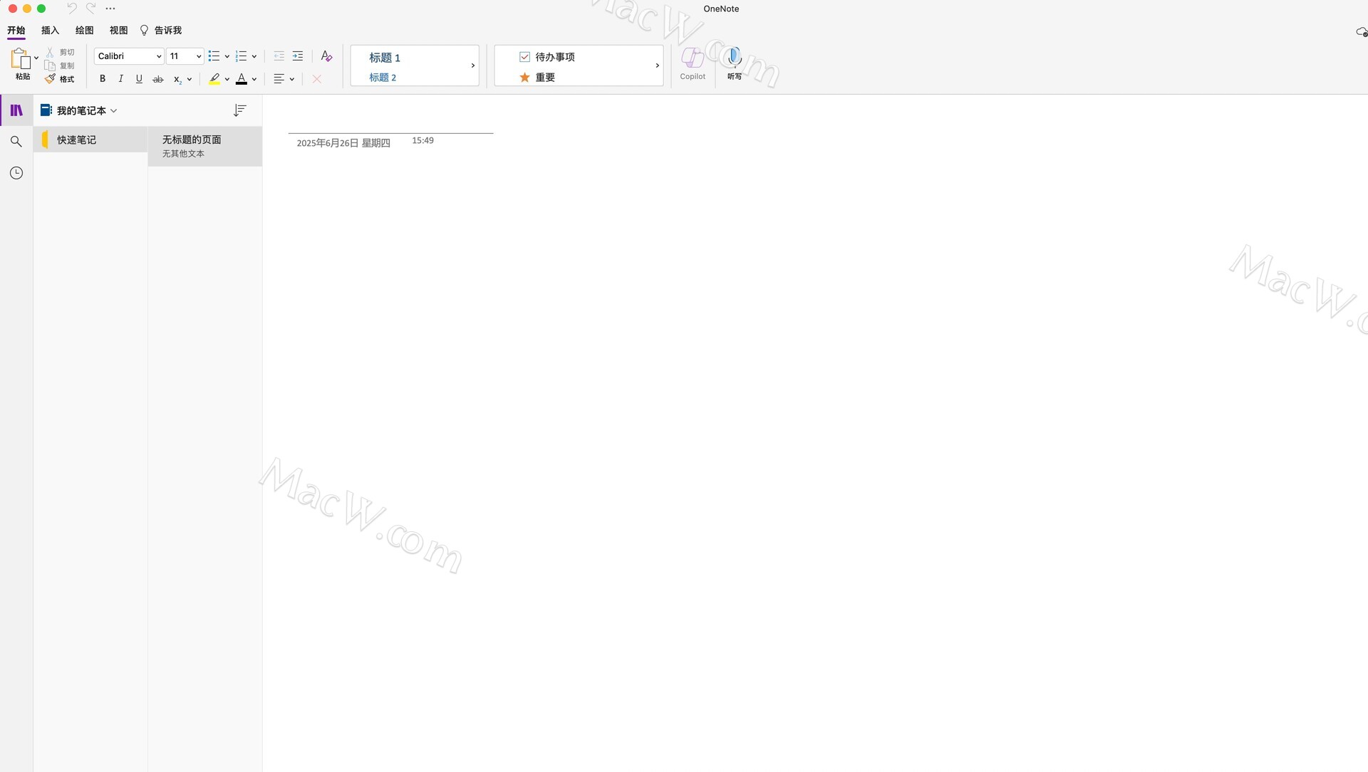Open the 告诉我 search helper
The width and height of the screenshot is (1368, 772).
click(161, 30)
